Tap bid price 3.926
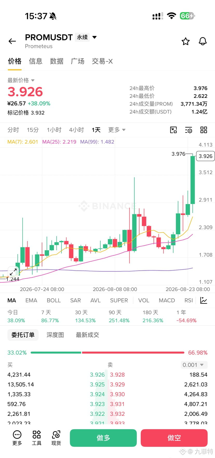This screenshot has width=215, height=458. coord(97,375)
